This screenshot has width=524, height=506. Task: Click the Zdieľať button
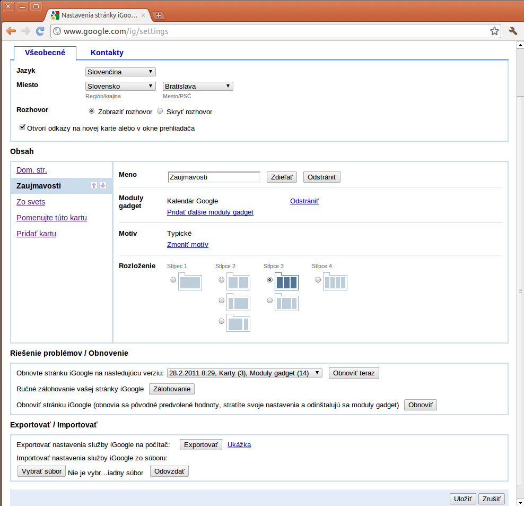282,177
